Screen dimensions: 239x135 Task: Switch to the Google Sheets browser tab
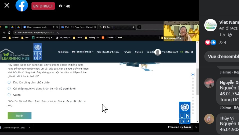6,27
